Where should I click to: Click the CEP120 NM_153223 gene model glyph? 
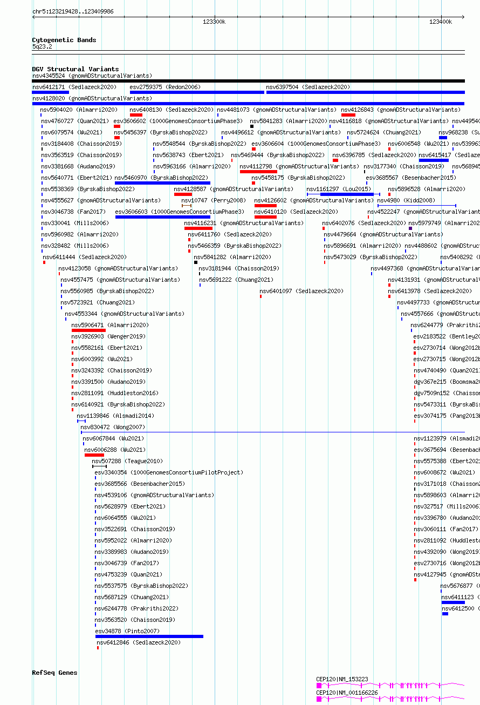[x=390, y=685]
